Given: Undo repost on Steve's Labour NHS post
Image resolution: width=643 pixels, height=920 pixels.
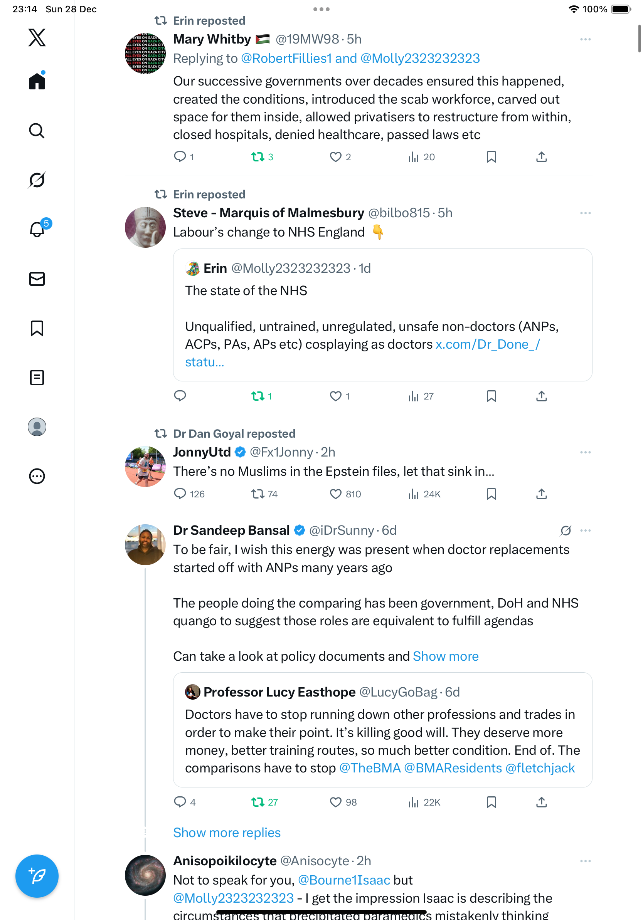Looking at the screenshot, I should click(x=258, y=396).
